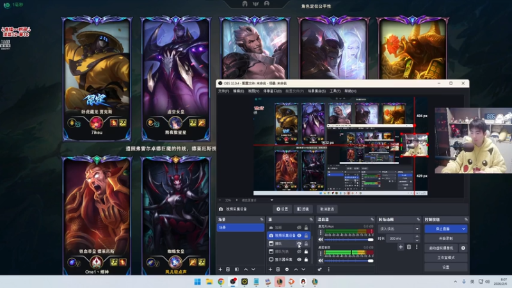This screenshot has height=288, width=512.
Task: Move scene up with arrow in Scenes panel
Action: (x=246, y=269)
